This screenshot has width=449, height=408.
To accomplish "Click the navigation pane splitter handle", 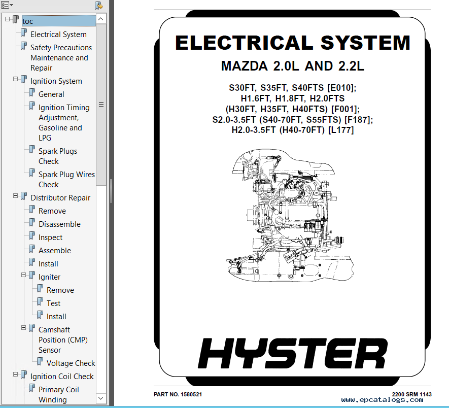I will pos(111,191).
